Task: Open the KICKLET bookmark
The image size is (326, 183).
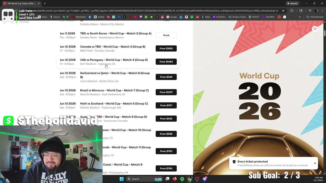Action: (x=254, y=17)
